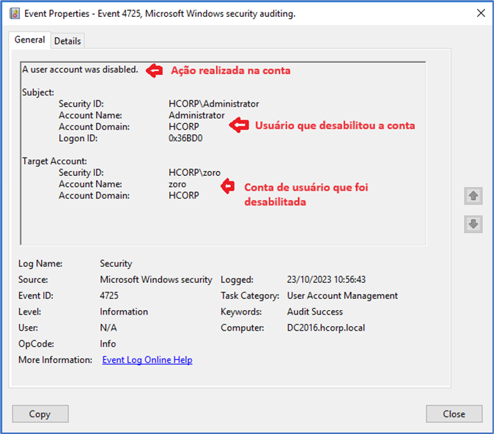Close the dialog with the title bar X
This screenshot has width=494, height=434.
click(481, 13)
